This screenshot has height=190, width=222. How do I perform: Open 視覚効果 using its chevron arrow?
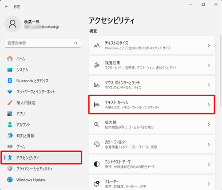click(209, 65)
